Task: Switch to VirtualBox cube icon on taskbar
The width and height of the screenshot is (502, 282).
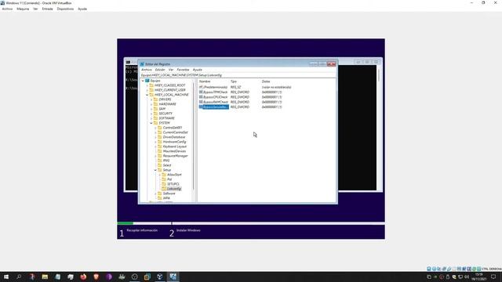Action: (160, 277)
